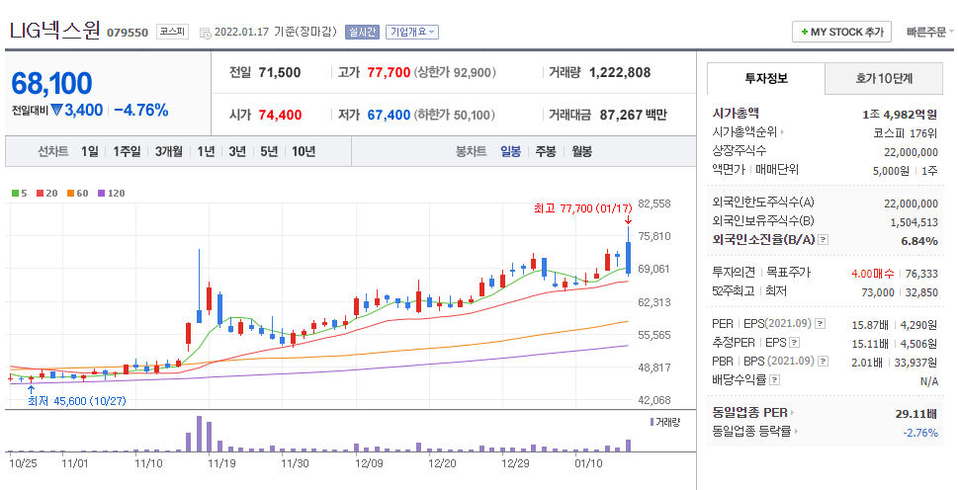This screenshot has height=490, width=958.
Task: Click the latest blue candlestick on 01/17
Action: click(628, 250)
